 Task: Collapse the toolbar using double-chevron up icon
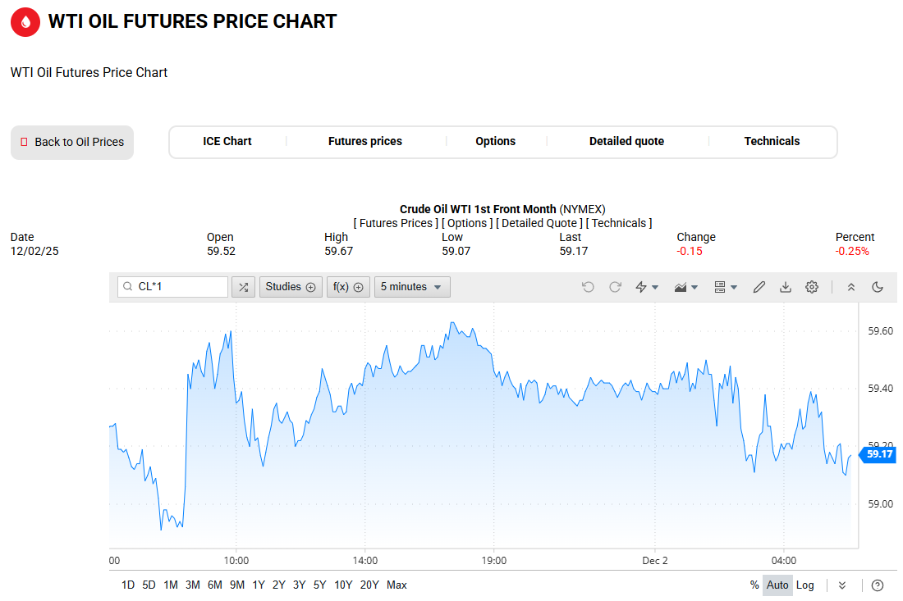coord(851,287)
